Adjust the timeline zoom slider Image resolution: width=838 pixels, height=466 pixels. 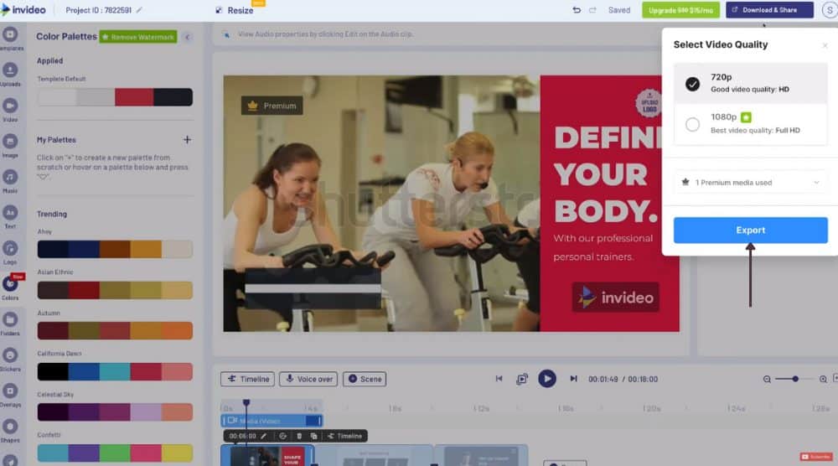794,379
